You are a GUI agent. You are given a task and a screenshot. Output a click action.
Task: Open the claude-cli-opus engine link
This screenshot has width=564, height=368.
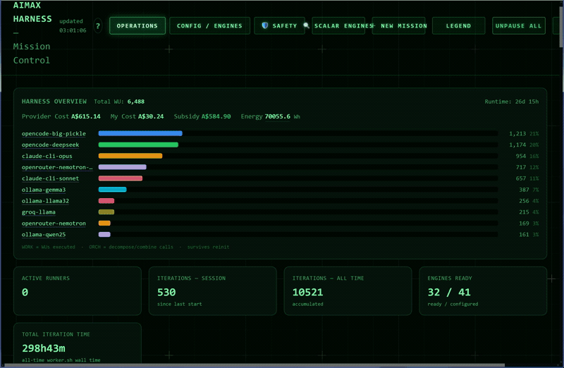pos(47,156)
